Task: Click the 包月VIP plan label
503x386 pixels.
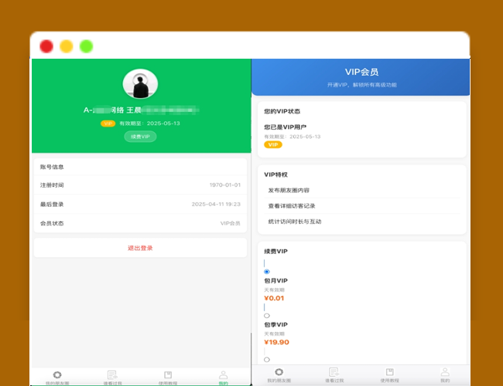Action: click(276, 281)
